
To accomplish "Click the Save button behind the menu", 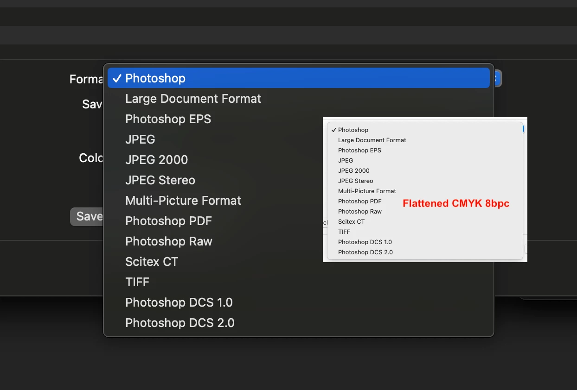I will (87, 216).
